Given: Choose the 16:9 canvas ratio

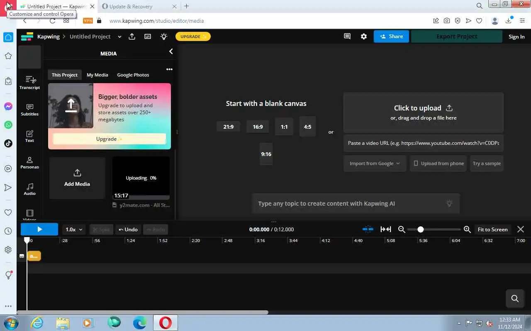Looking at the screenshot, I should coord(258,127).
